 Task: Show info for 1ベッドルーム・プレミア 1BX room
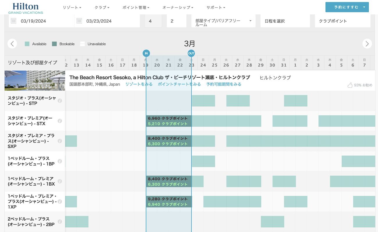click(60, 181)
